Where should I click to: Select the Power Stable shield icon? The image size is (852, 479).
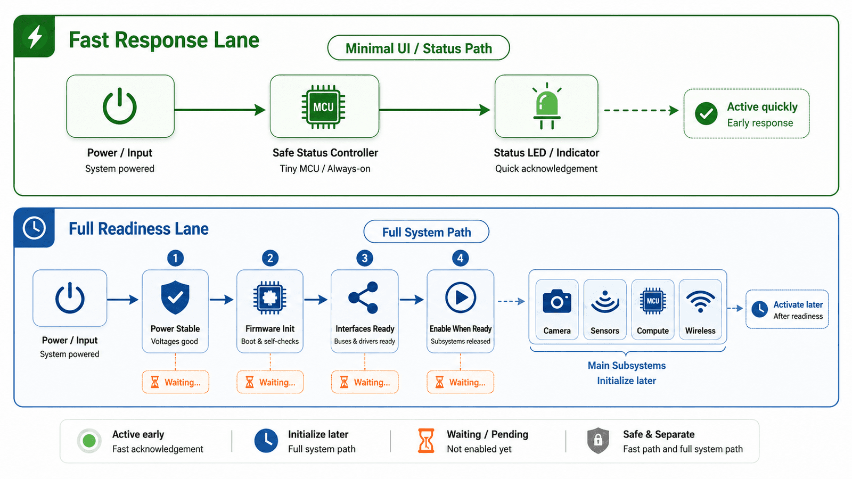[x=175, y=298]
